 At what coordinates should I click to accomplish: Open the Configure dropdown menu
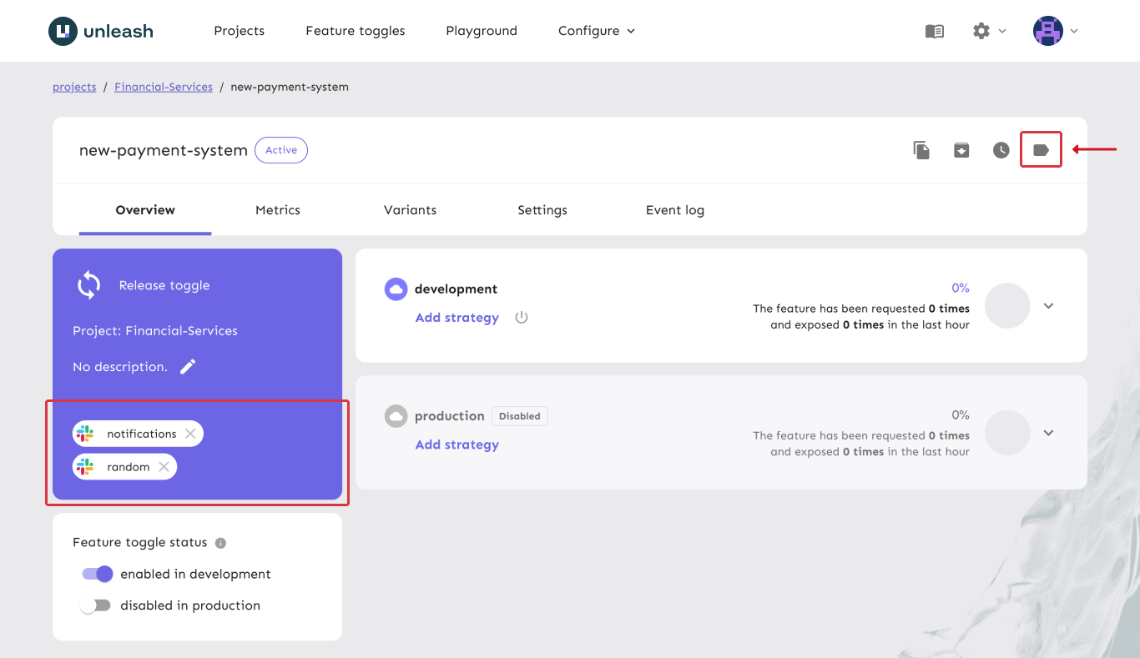click(x=596, y=31)
